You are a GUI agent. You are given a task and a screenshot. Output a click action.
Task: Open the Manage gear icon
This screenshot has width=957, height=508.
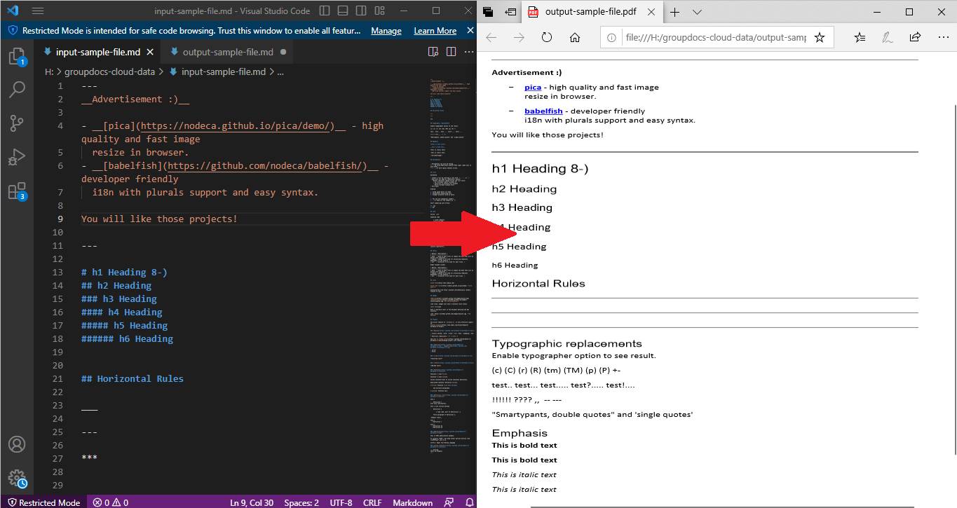click(17, 479)
